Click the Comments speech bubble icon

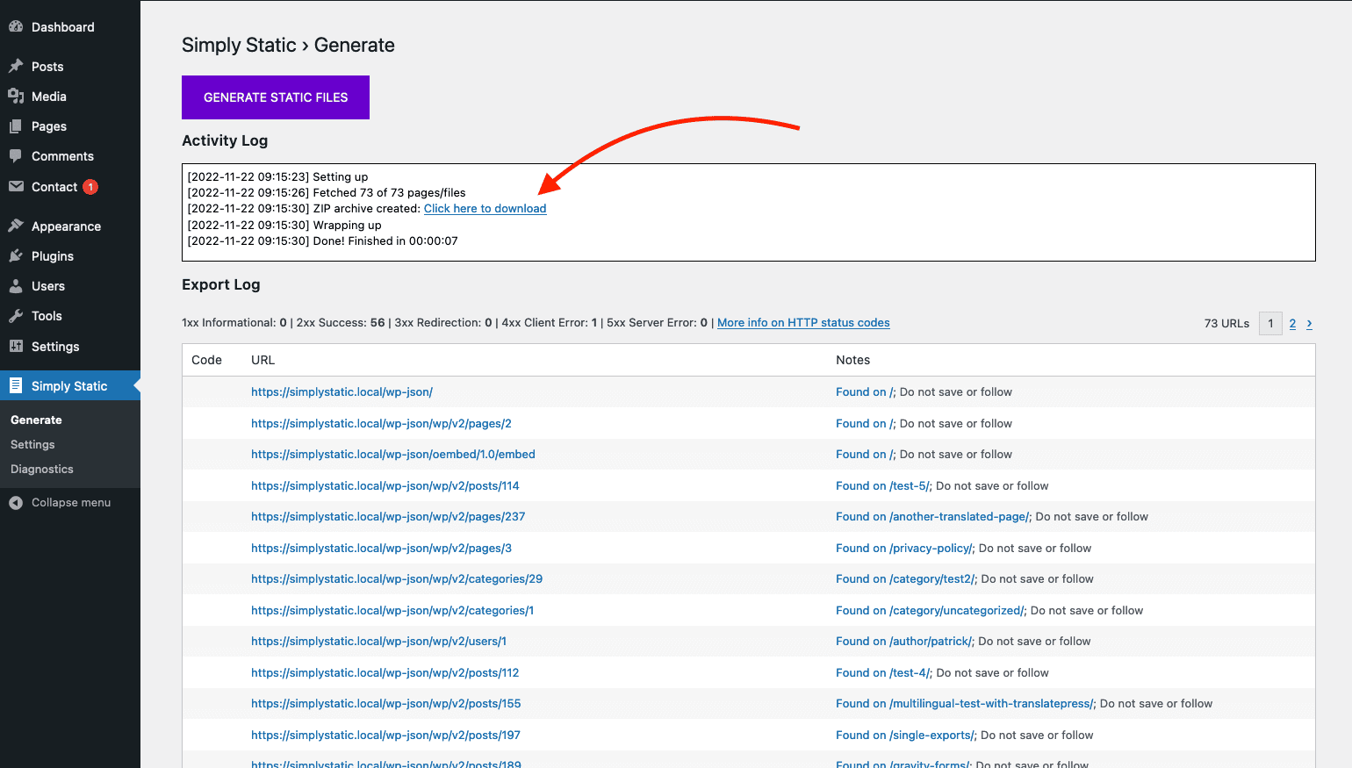coord(16,156)
